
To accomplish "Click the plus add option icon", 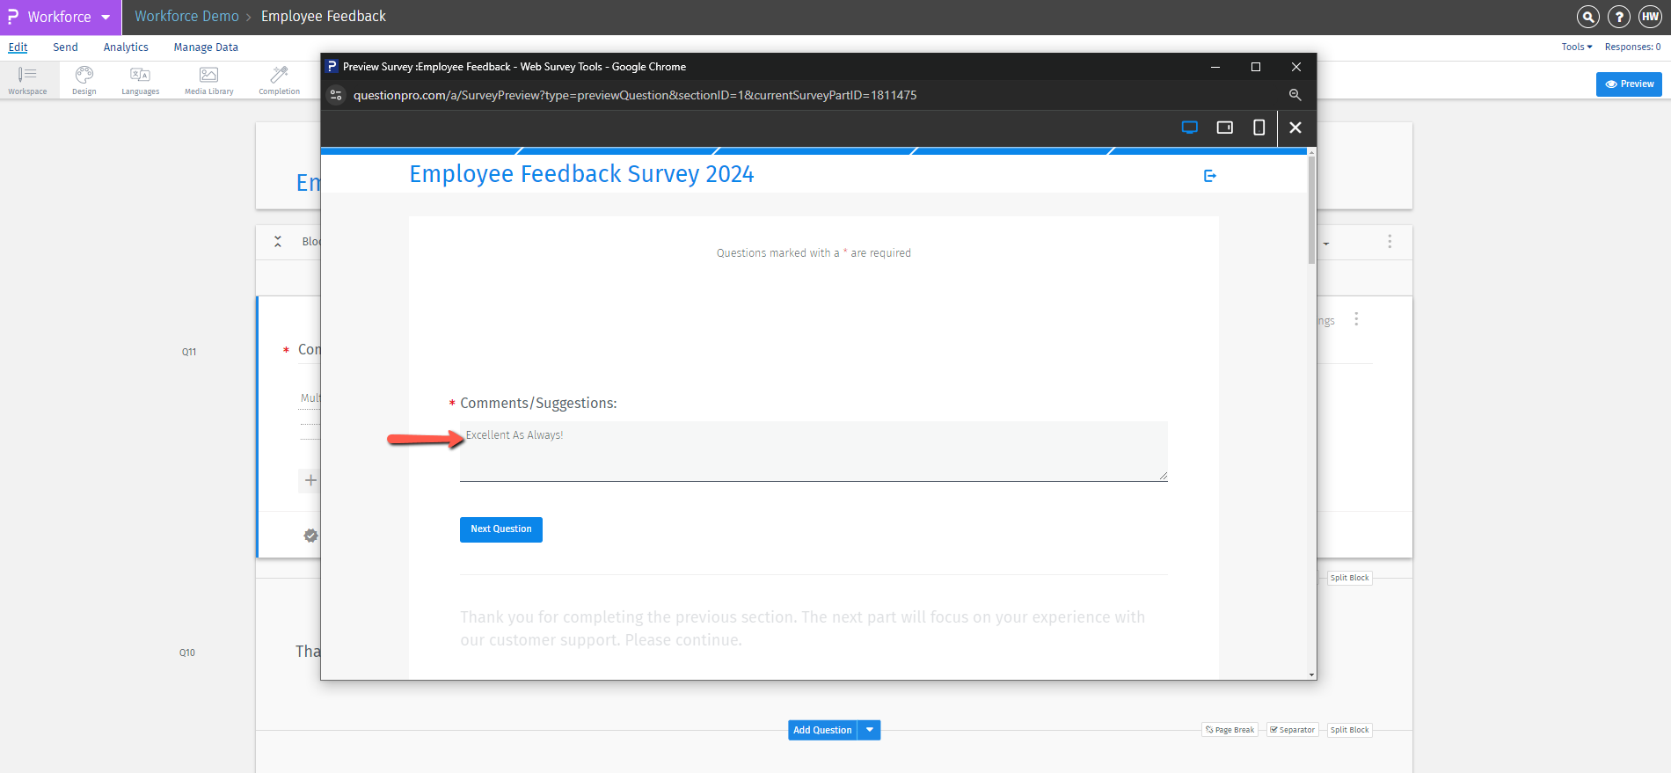I will click(x=310, y=480).
